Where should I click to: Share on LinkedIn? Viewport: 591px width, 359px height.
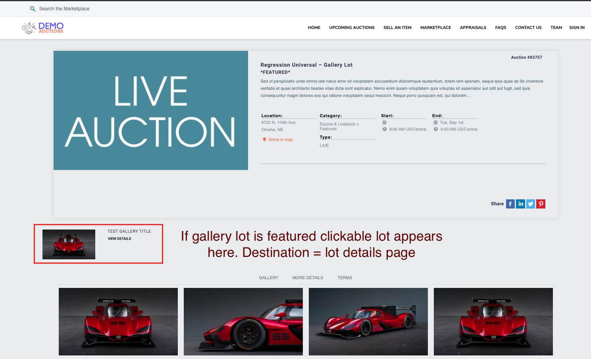coord(520,204)
